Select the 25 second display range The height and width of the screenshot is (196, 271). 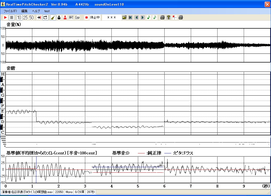[25, 17]
